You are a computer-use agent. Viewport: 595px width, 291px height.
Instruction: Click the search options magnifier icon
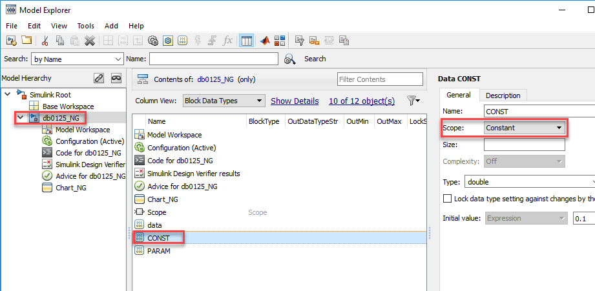[290, 59]
